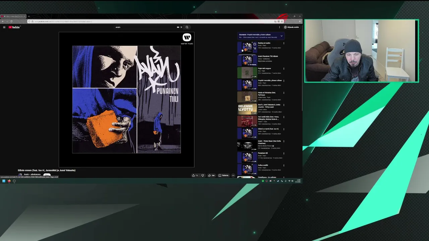Image resolution: width=429 pixels, height=241 pixels.
Task: Open options menu for 'Pojat teki soppaa'
Action: (284, 69)
